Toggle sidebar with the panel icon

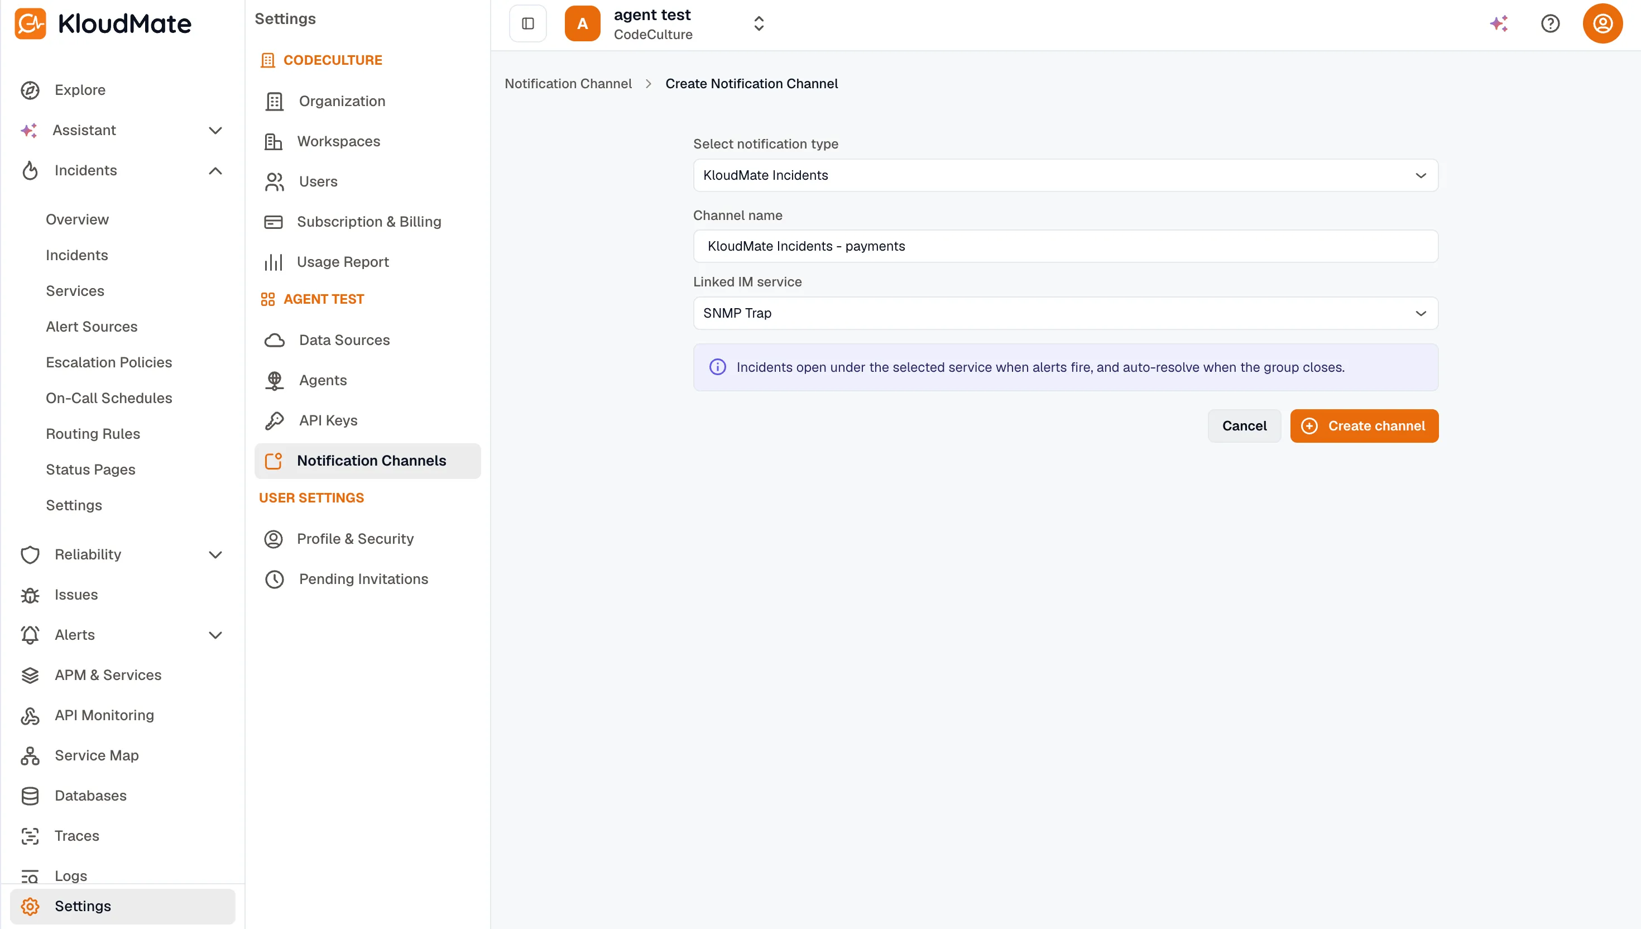coord(527,23)
